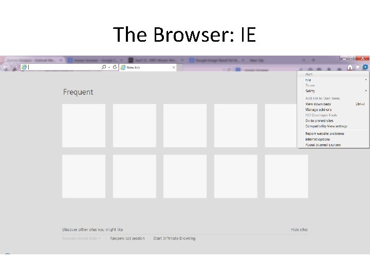Open Manage add-ons from the menu
370x278 pixels.
point(333,110)
